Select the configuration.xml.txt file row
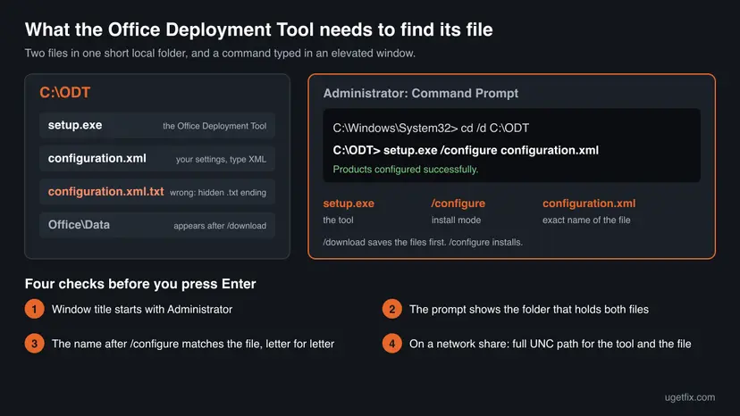 [157, 192]
